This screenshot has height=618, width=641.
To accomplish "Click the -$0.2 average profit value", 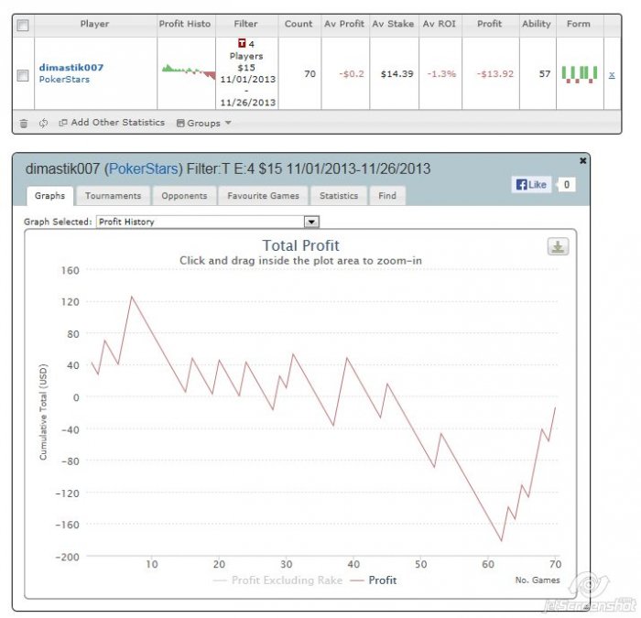I will coord(351,74).
